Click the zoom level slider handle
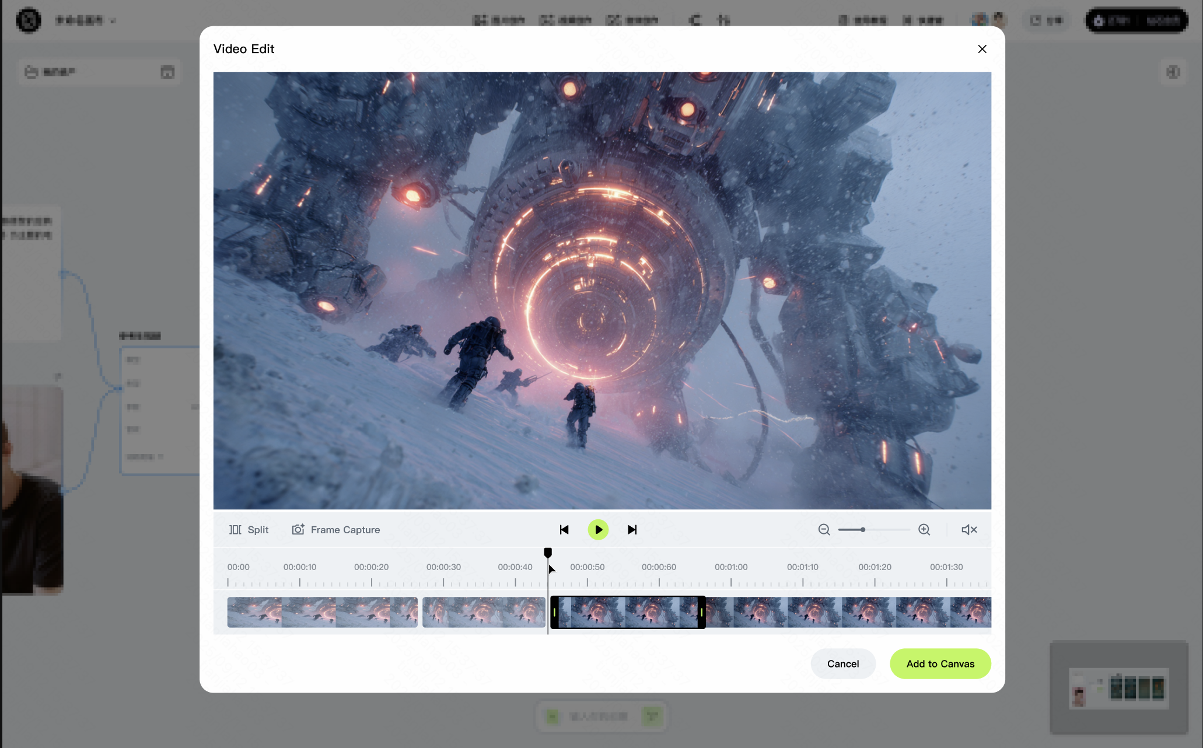 (862, 530)
